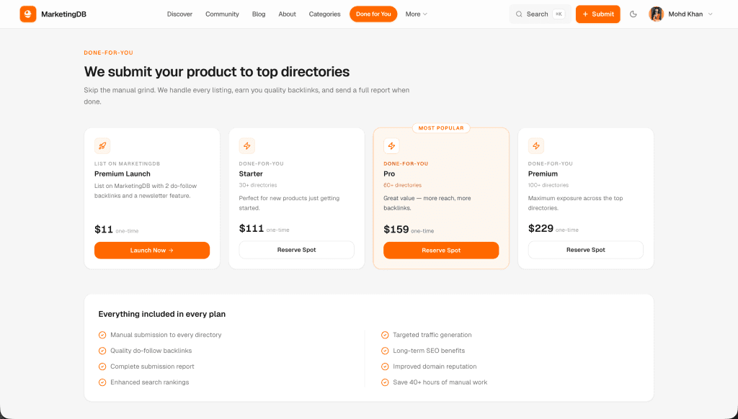Open the Community page
Screen dimensions: 738x419
tap(222, 14)
